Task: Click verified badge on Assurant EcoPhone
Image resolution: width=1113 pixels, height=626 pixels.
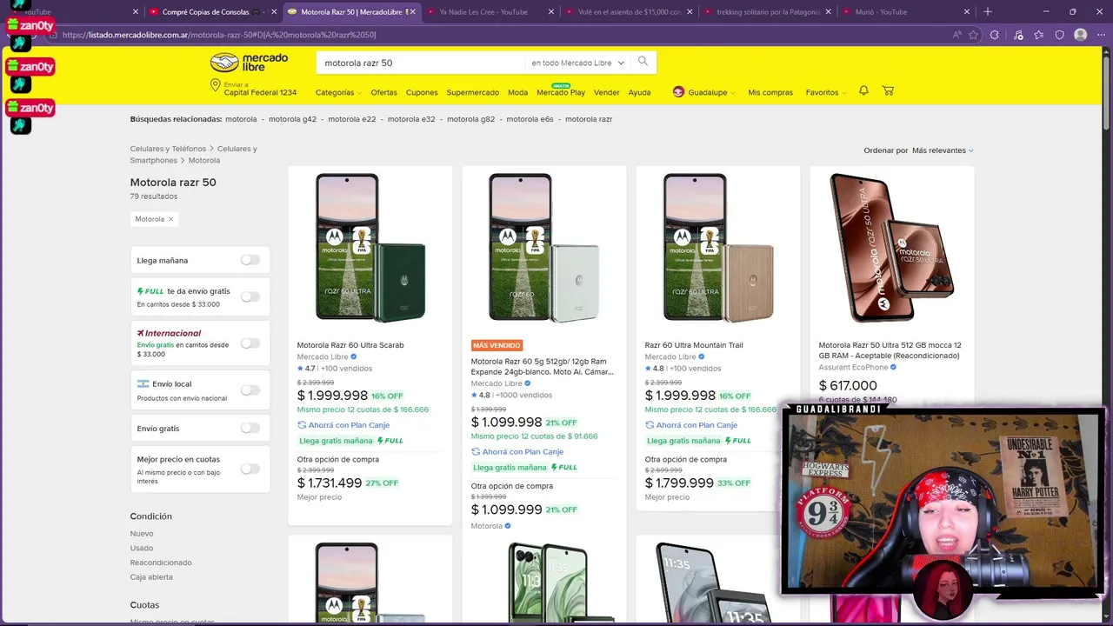Action: 893,368
